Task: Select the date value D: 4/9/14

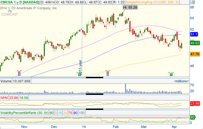Action: 48,2
